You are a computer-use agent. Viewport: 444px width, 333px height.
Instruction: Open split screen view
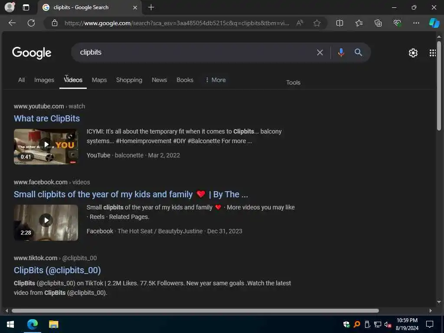tap(340, 23)
